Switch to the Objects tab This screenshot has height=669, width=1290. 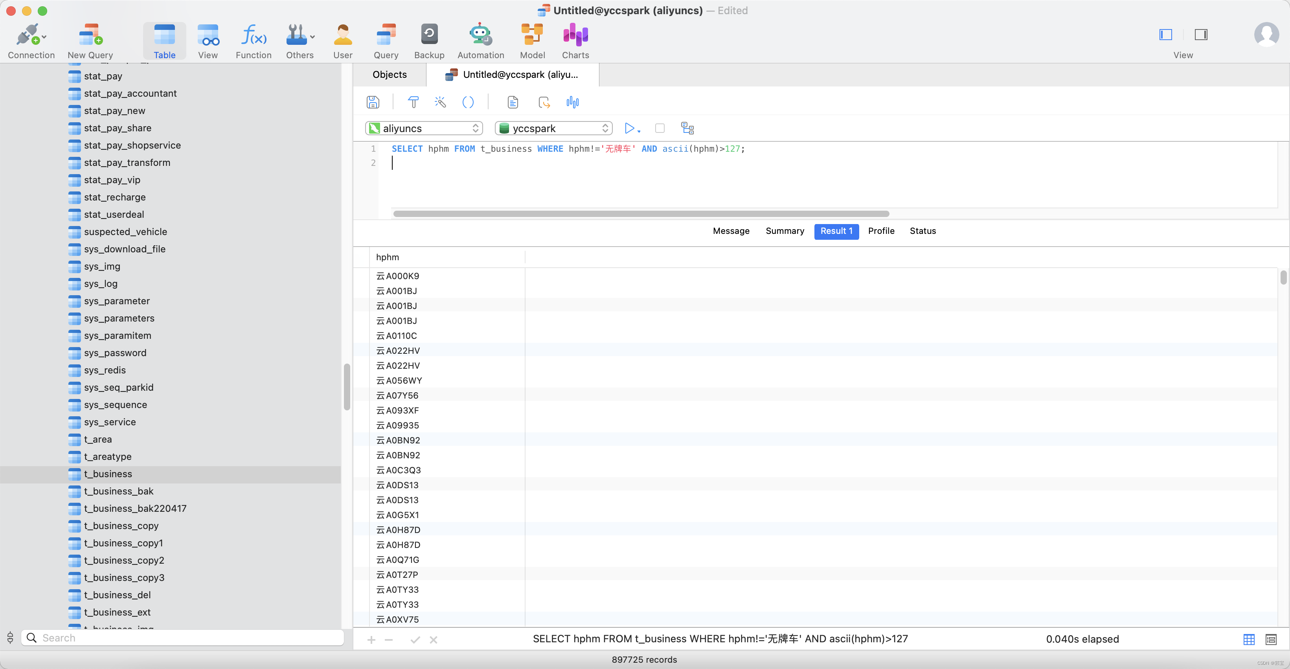pos(390,75)
